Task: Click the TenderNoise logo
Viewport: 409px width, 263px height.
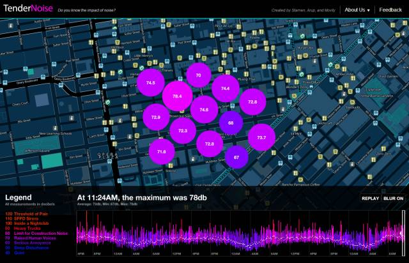Action: point(28,8)
